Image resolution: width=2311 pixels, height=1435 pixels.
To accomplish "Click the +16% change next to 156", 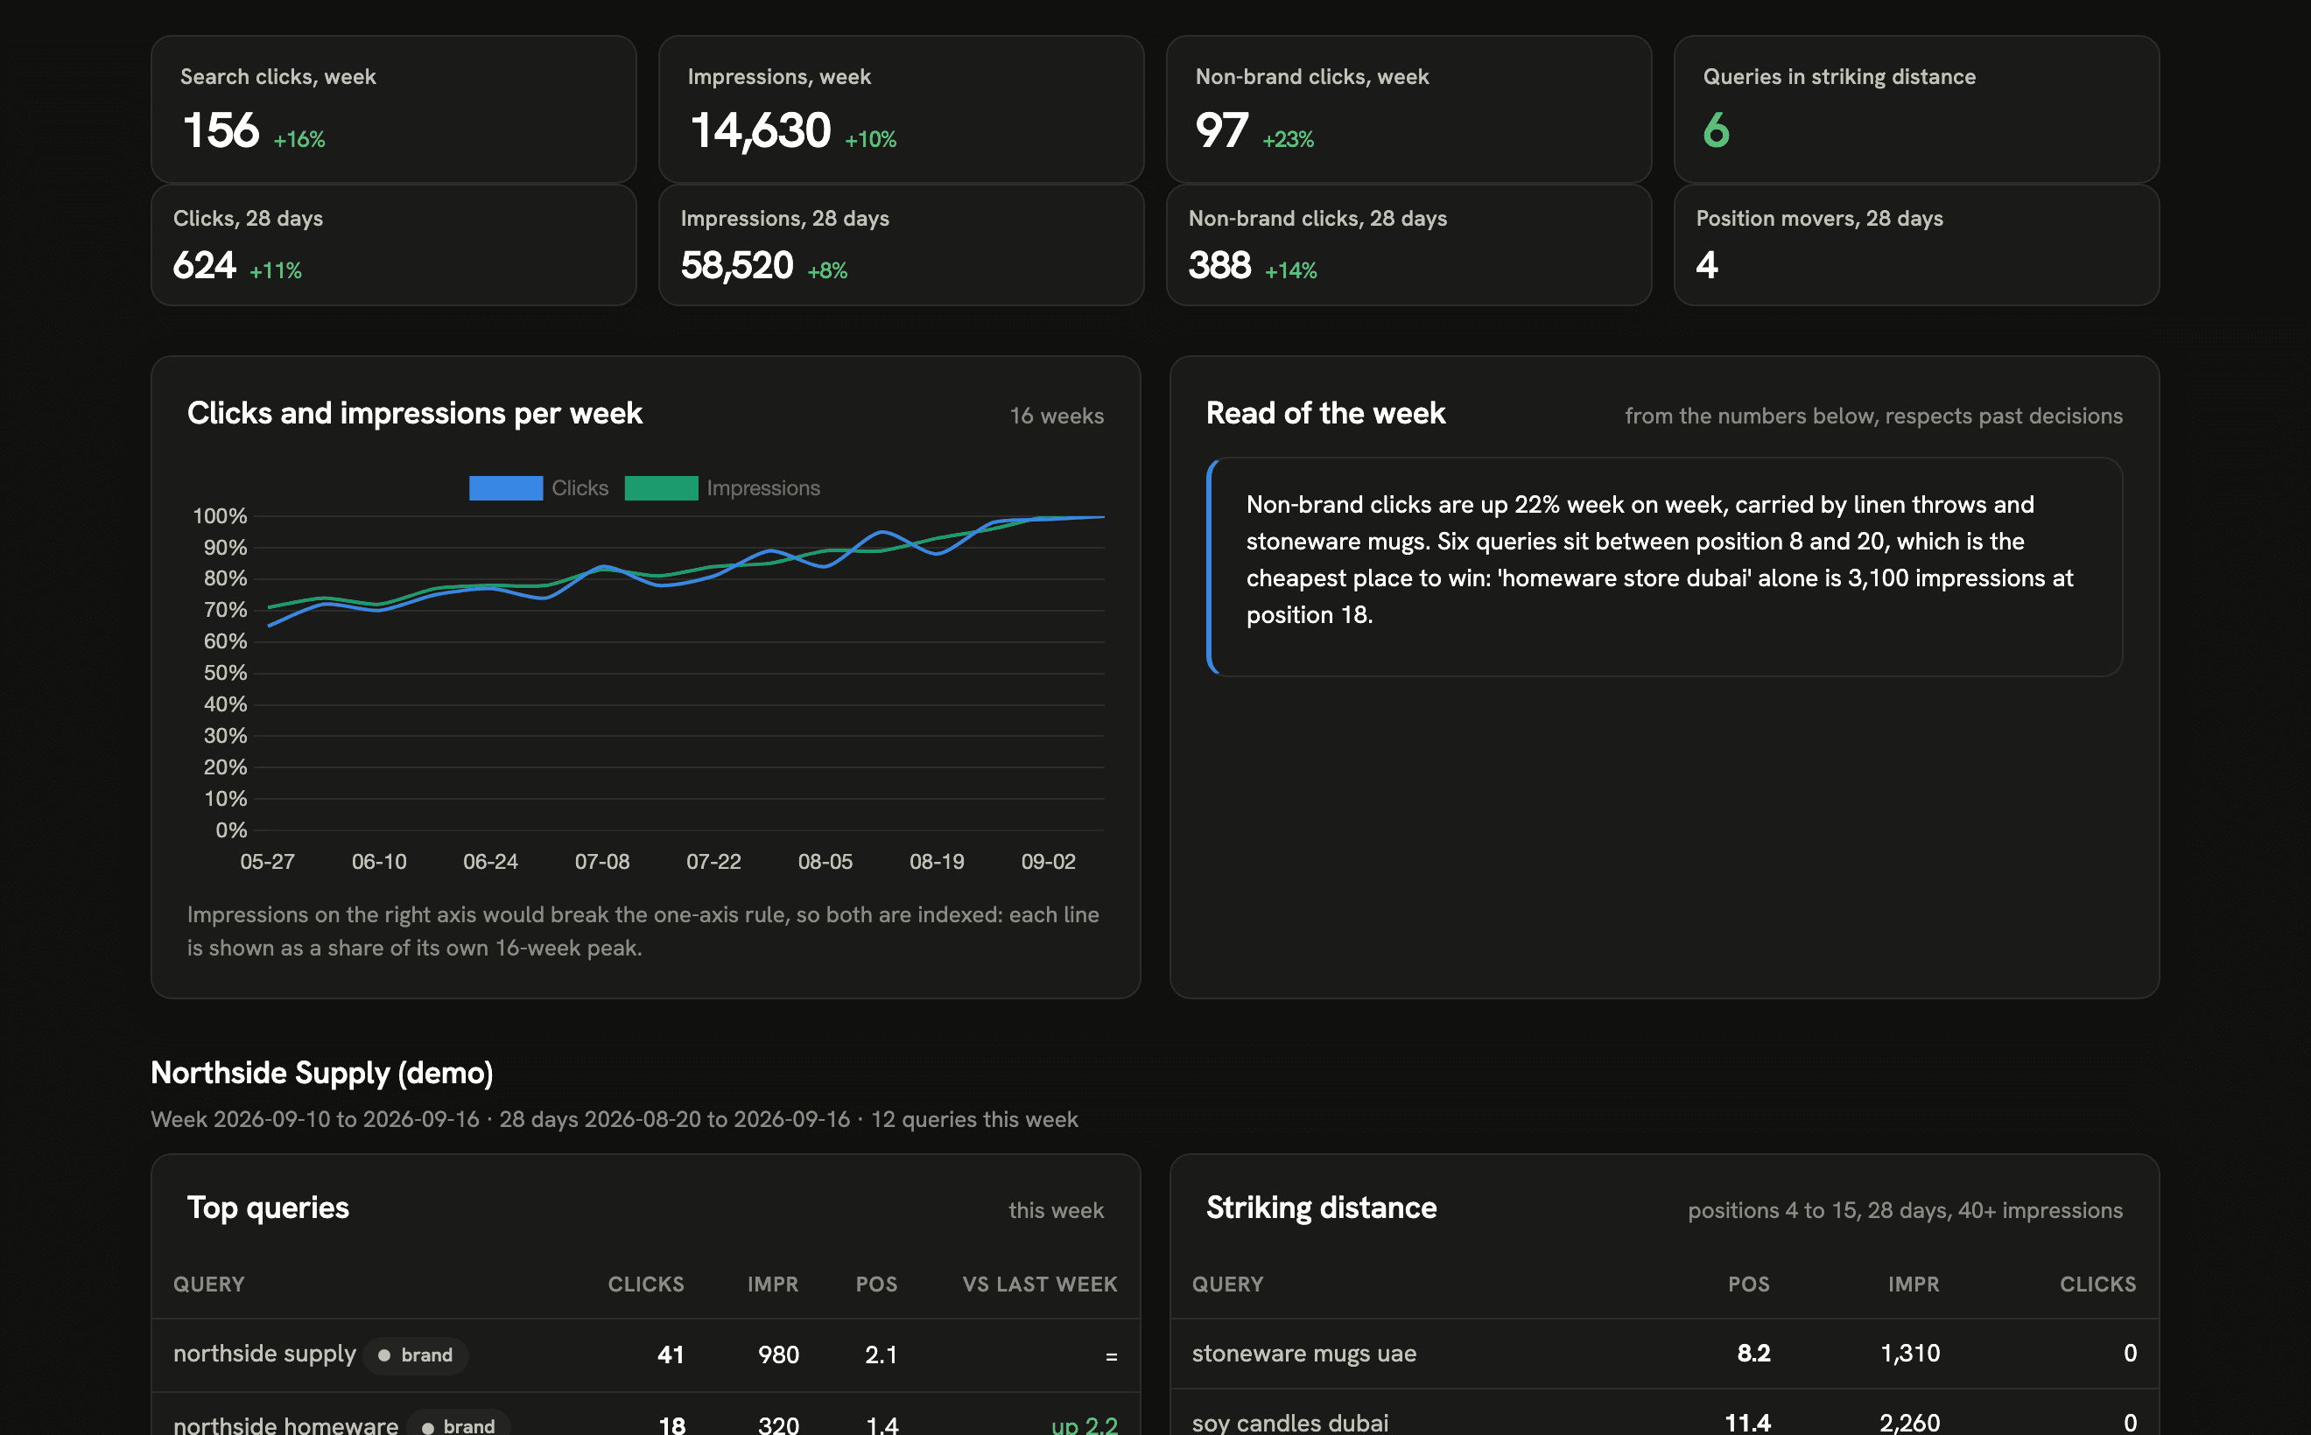I will [x=299, y=139].
